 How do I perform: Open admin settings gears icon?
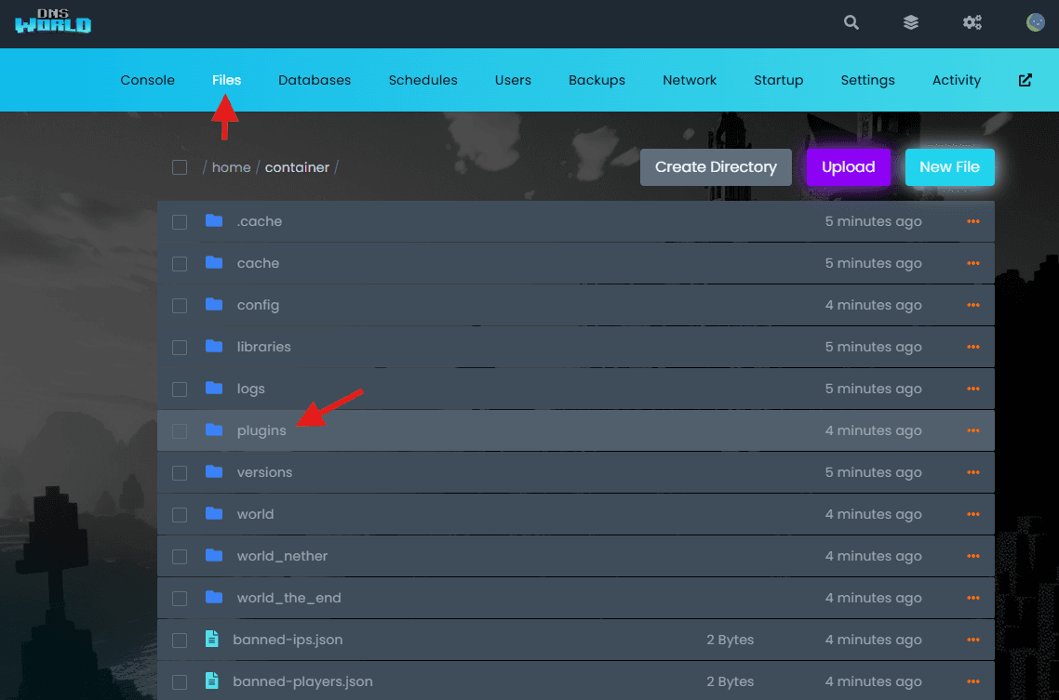[972, 23]
